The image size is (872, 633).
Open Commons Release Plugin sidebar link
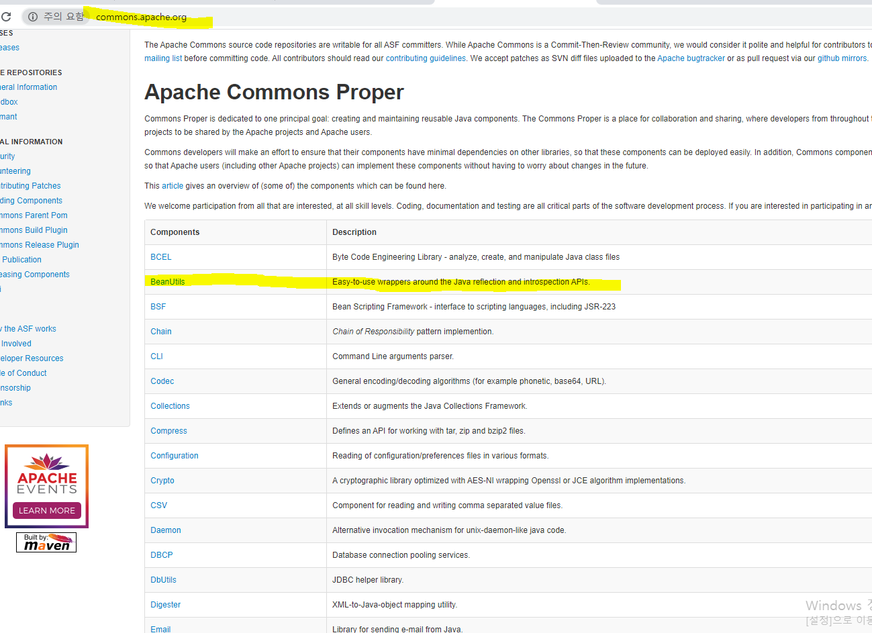pyautogui.click(x=40, y=245)
